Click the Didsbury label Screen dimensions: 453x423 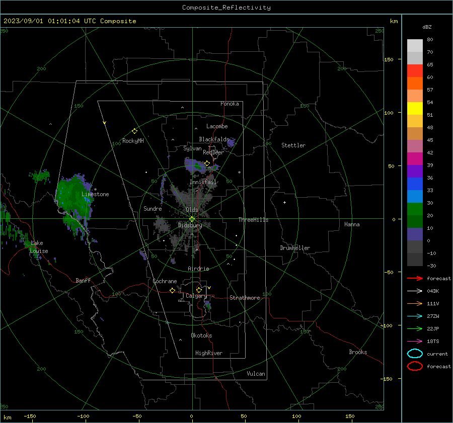[190, 225]
